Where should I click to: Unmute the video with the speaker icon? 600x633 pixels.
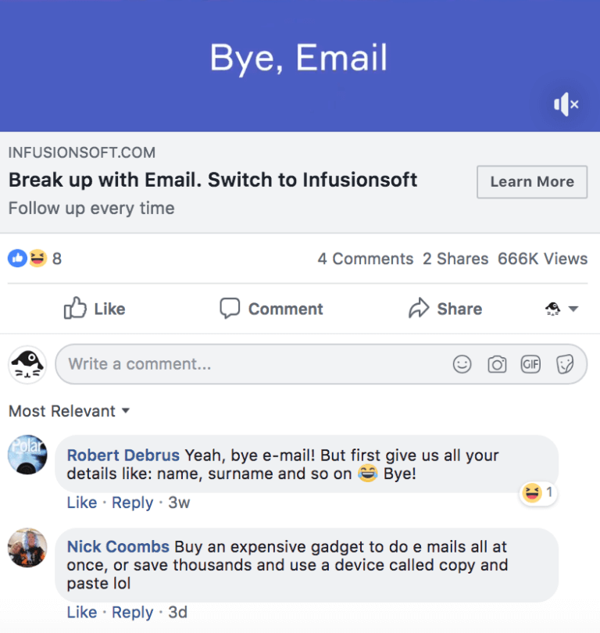[566, 104]
